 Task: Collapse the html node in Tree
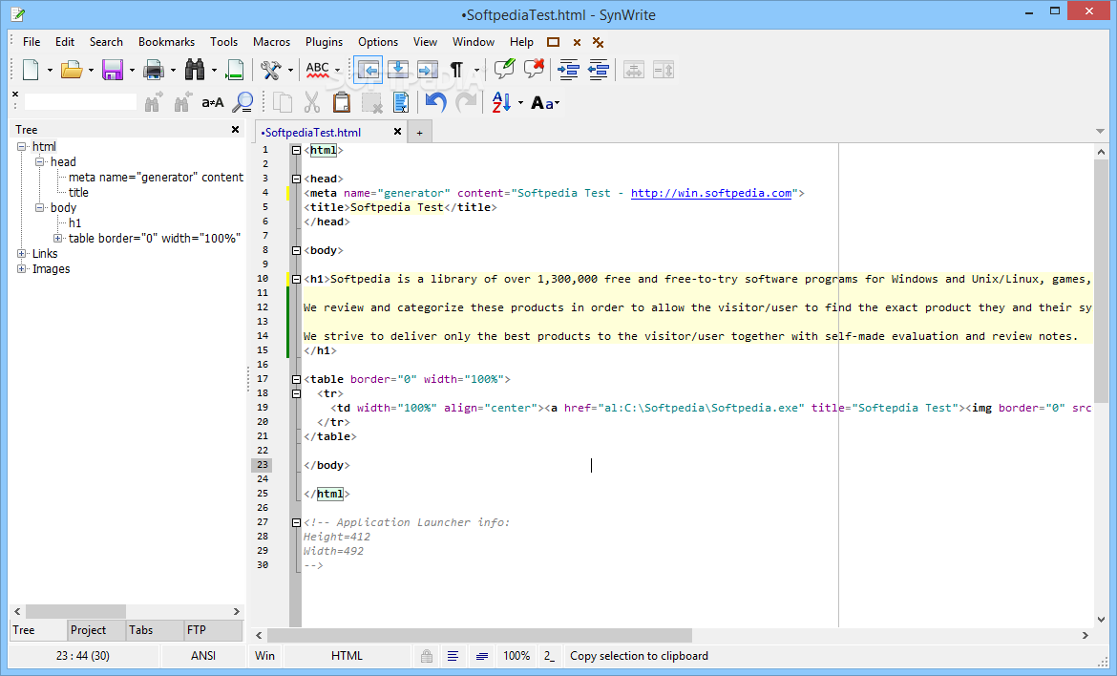pos(21,147)
